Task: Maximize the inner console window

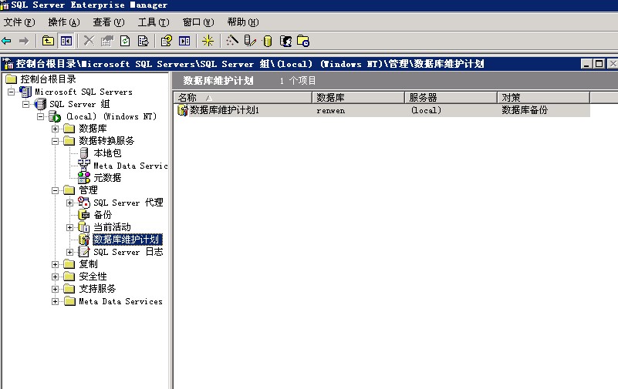Action: [599, 64]
